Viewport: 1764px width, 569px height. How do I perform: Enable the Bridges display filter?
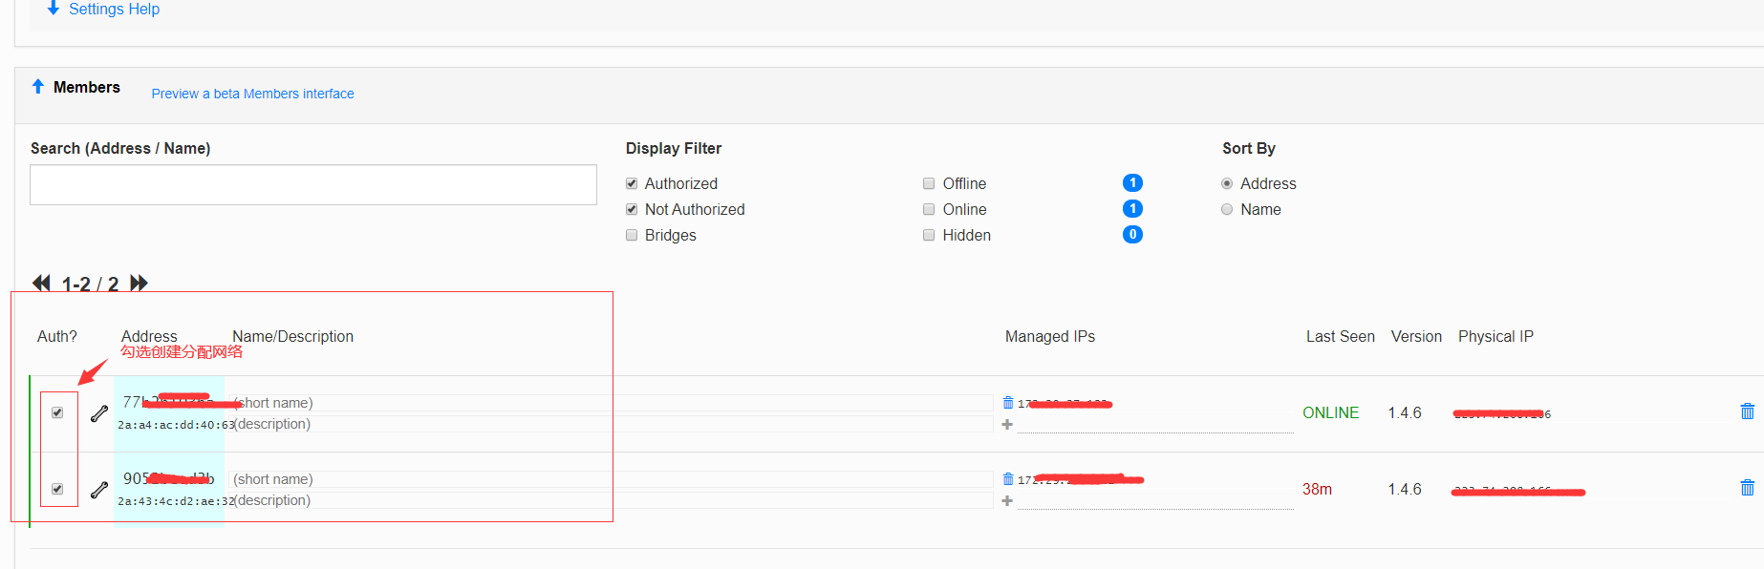(632, 235)
